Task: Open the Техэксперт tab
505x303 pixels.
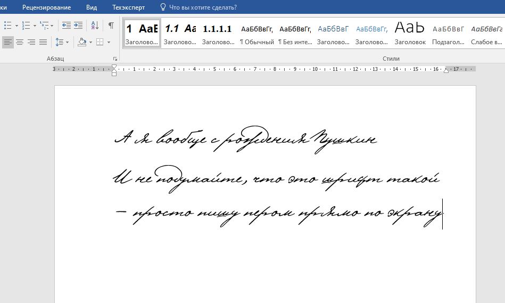Action: (128, 7)
